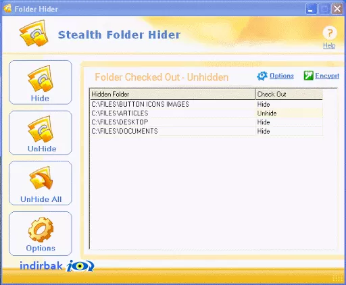Click the orange Help question mark icon
The image size is (346, 285).
330,33
